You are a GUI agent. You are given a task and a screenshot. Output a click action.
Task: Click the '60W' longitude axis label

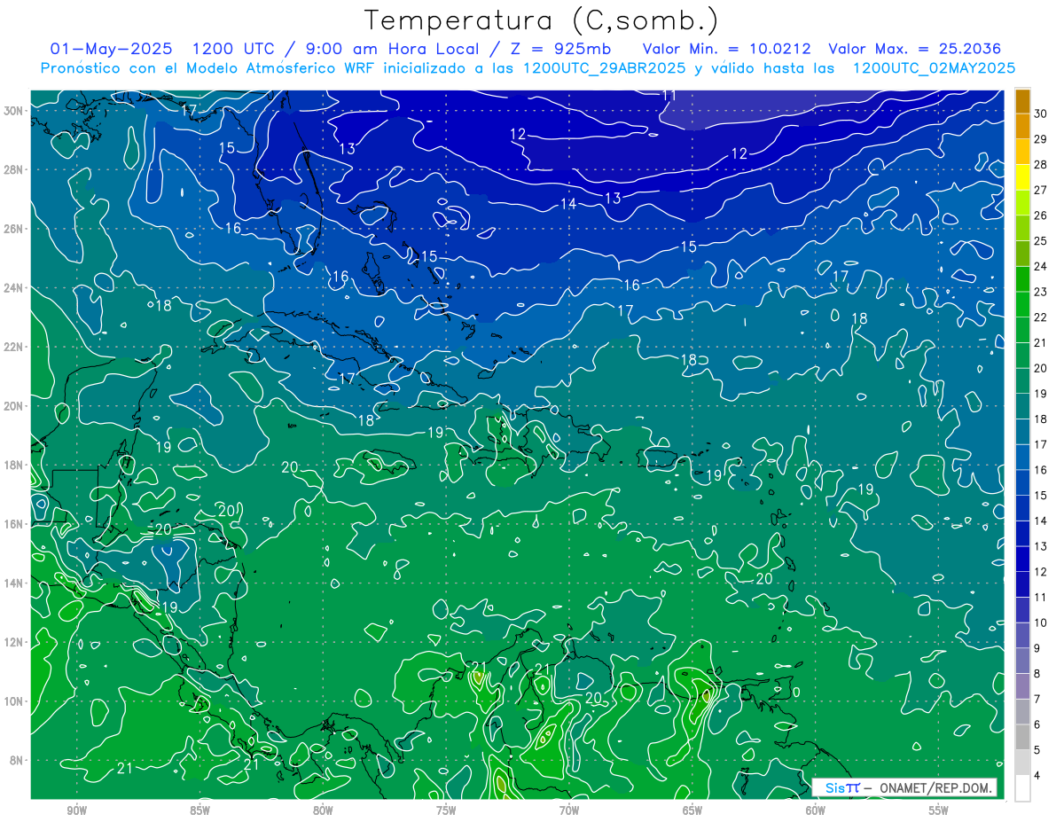click(816, 810)
